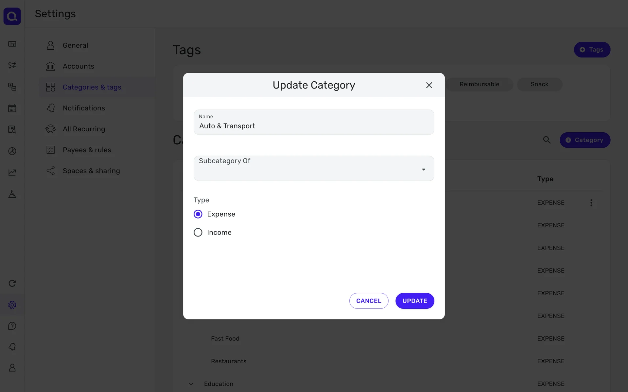Collapse the Education category row chevron
The image size is (628, 392).
(x=191, y=384)
